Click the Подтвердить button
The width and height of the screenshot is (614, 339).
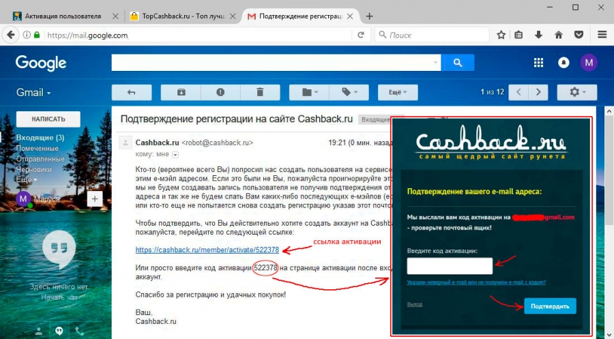tap(550, 306)
